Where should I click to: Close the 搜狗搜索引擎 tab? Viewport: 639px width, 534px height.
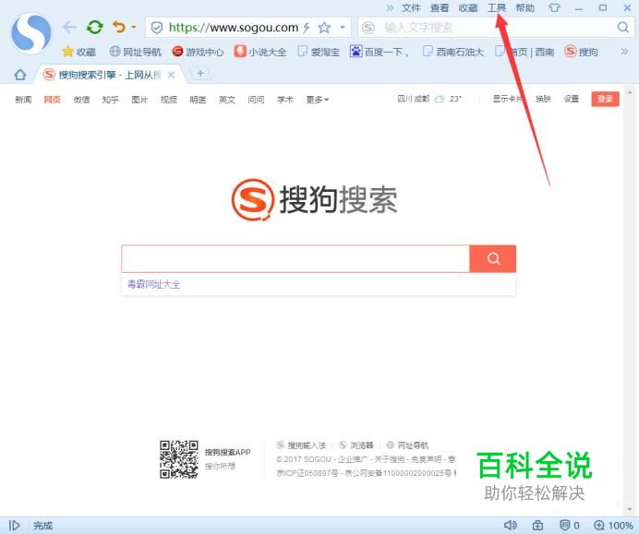click(171, 75)
